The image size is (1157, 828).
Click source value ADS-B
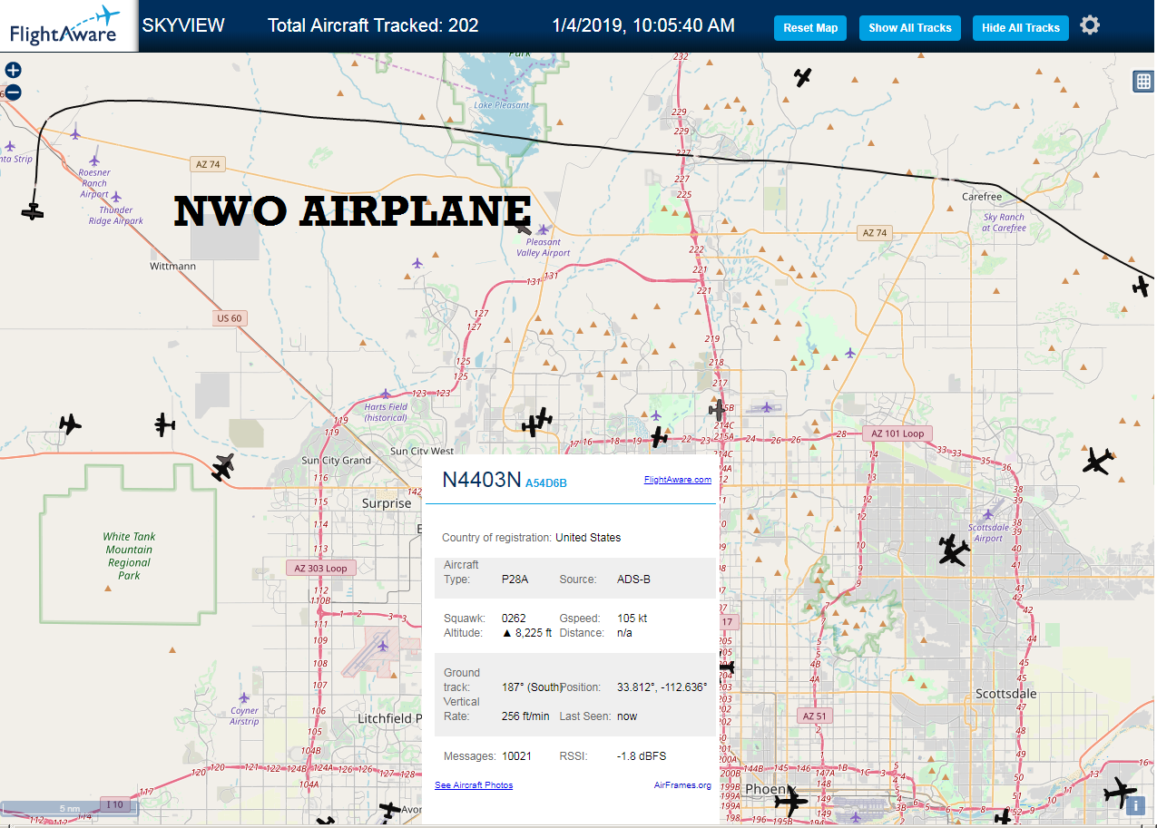point(633,580)
